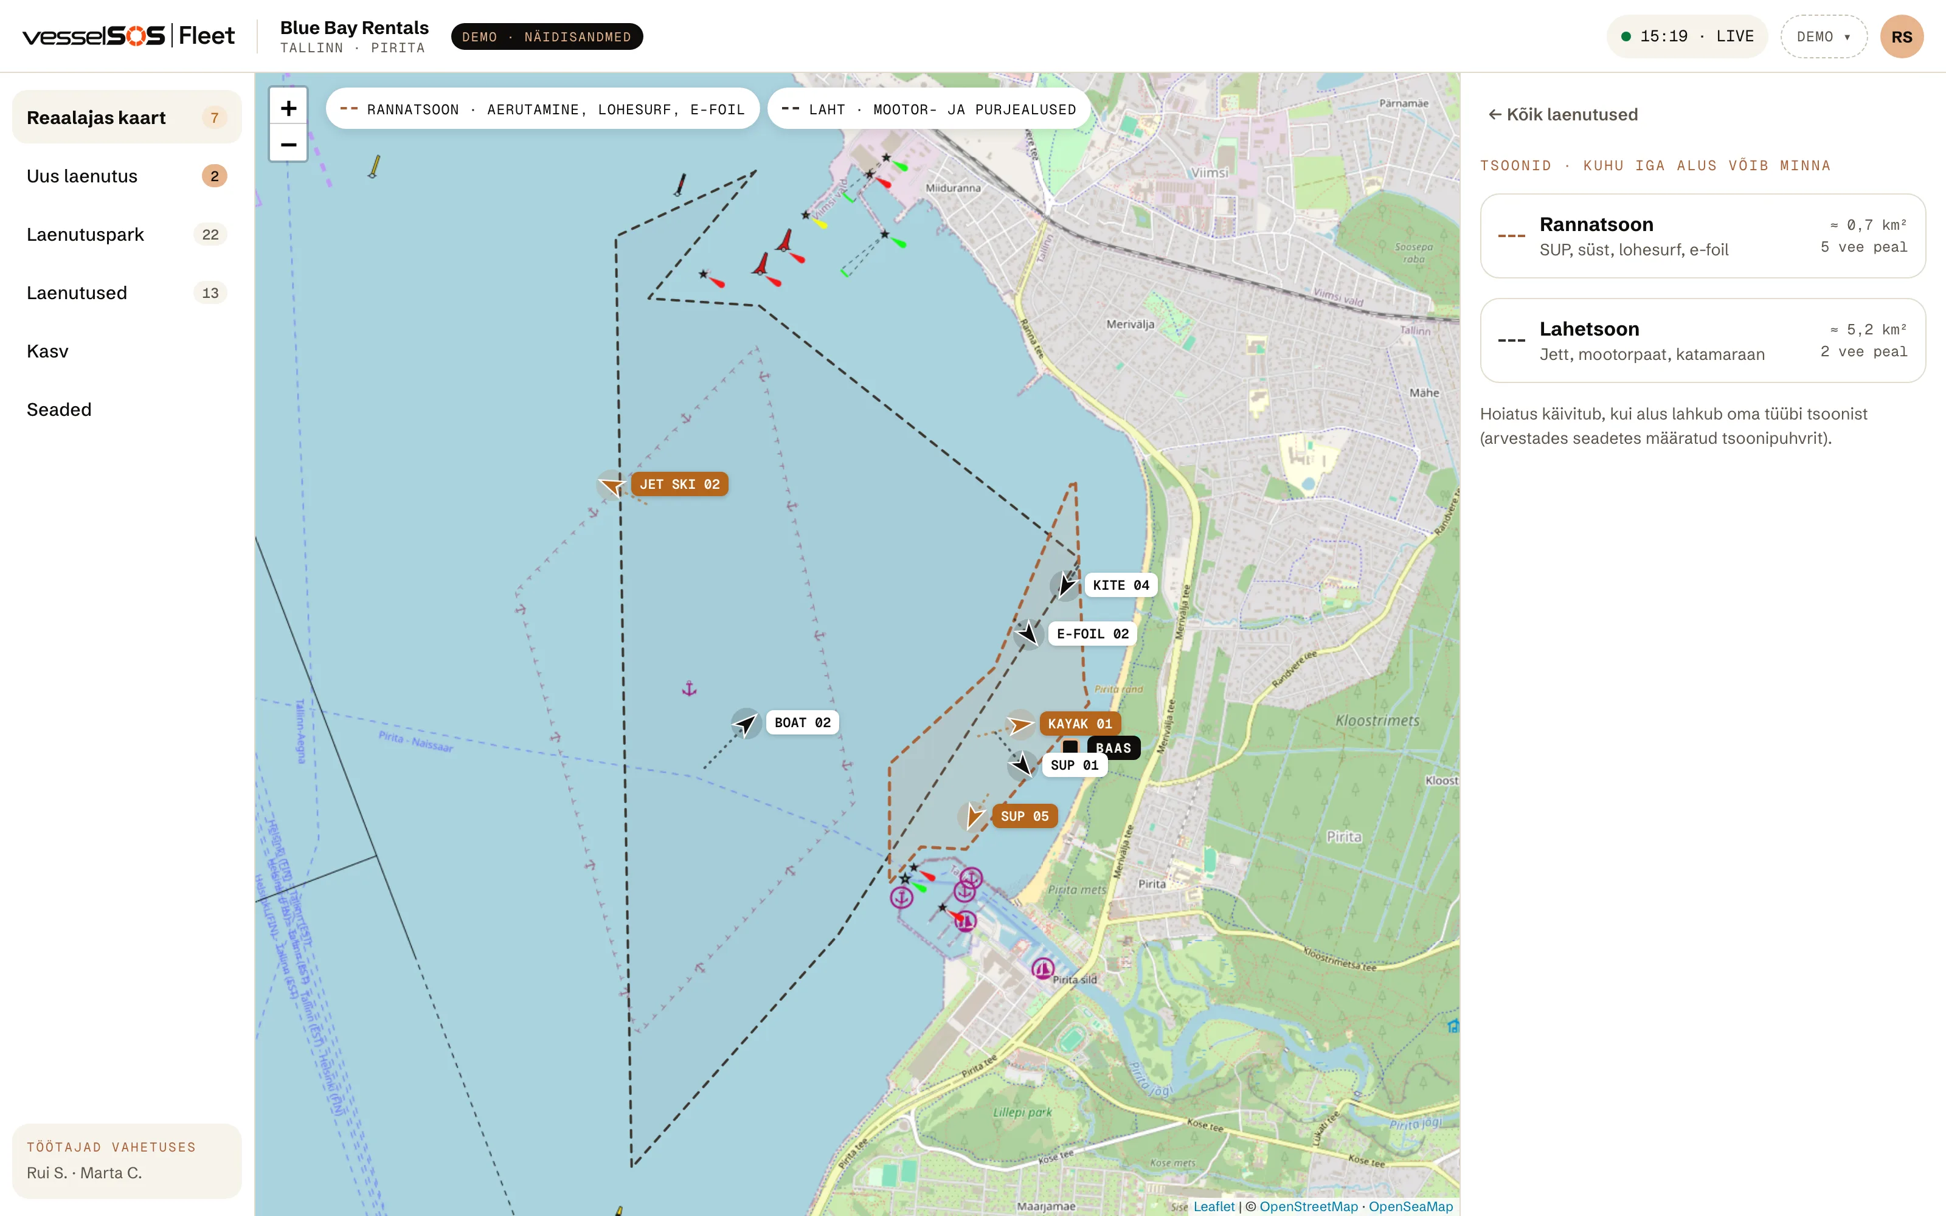Select the Rannatsoon zone card

(x=1702, y=236)
